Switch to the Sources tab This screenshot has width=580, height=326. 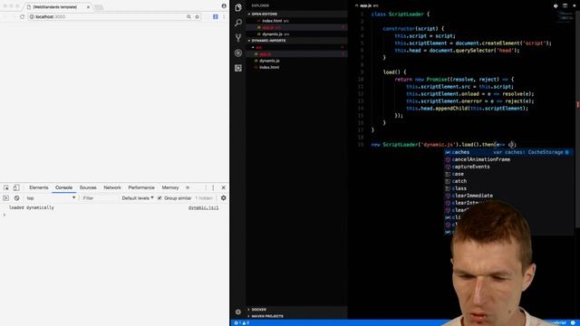(x=88, y=187)
